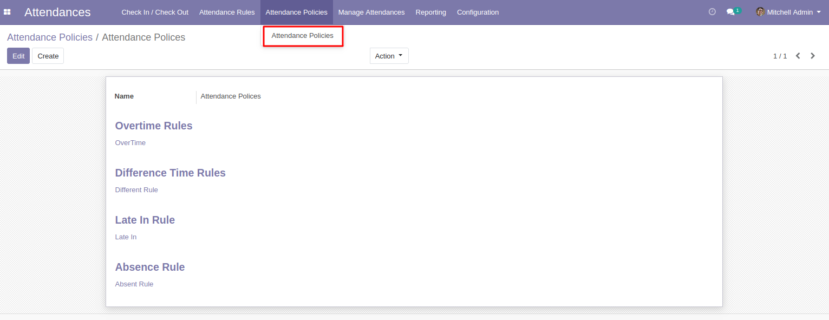Click Attendance Policies breadcrumb link

pyautogui.click(x=50, y=37)
